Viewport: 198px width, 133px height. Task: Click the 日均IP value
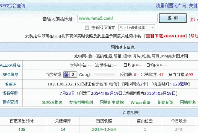[141, 65]
